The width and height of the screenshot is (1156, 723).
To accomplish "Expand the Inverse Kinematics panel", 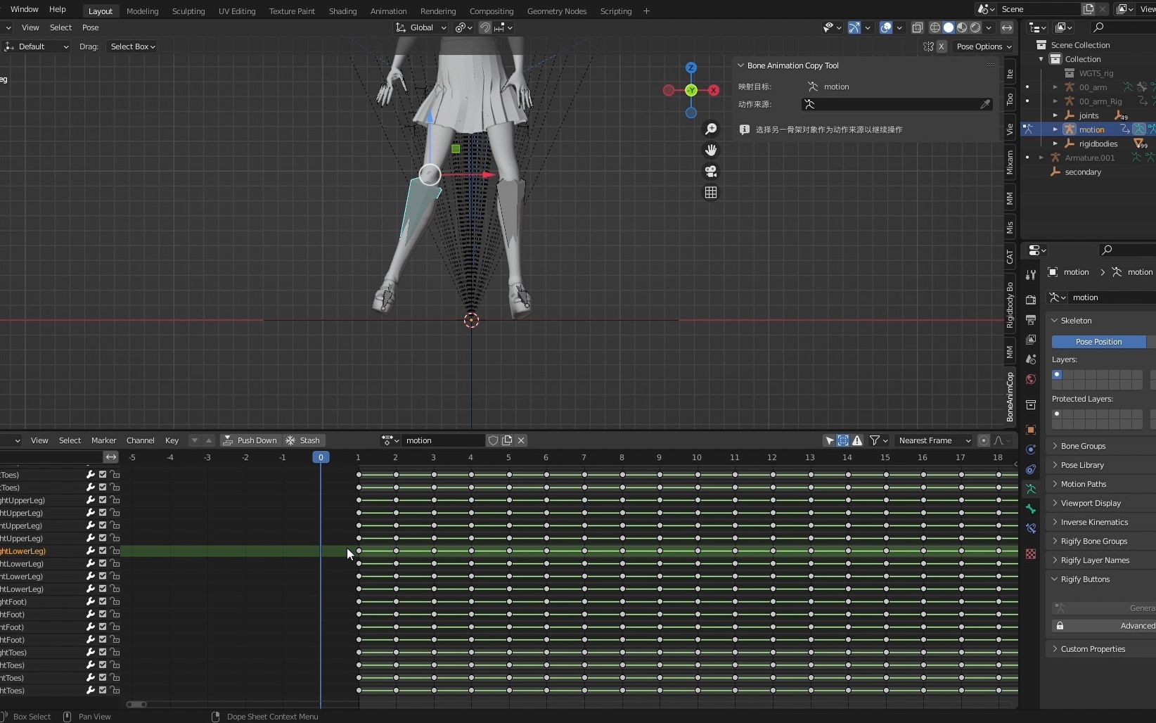I will point(1093,522).
